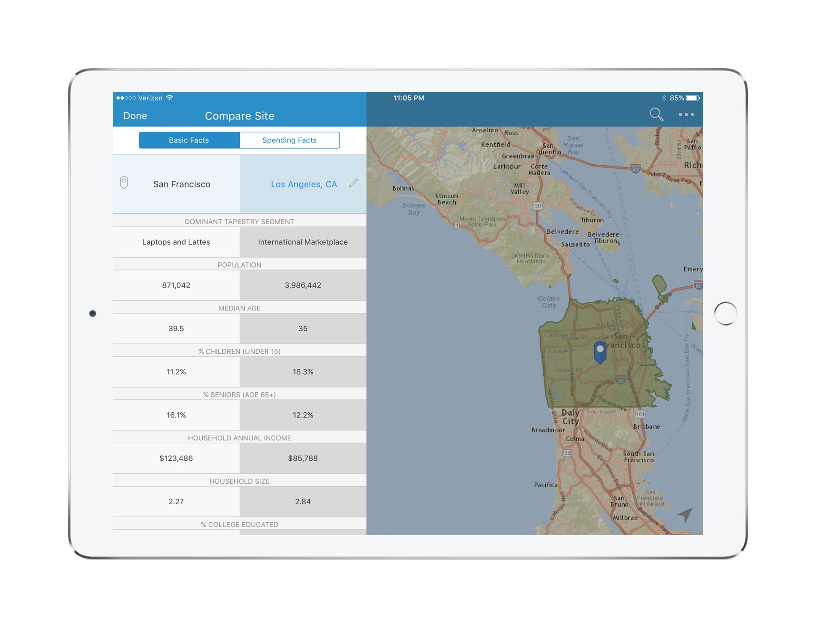The image size is (816, 627).
Task: Tap the Household Annual Income header
Action: [239, 438]
